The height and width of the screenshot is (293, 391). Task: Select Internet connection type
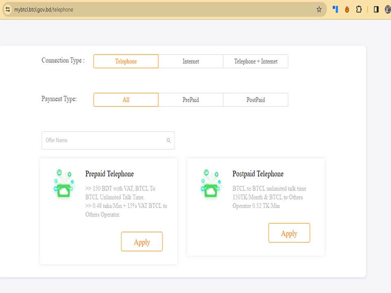pos(191,61)
